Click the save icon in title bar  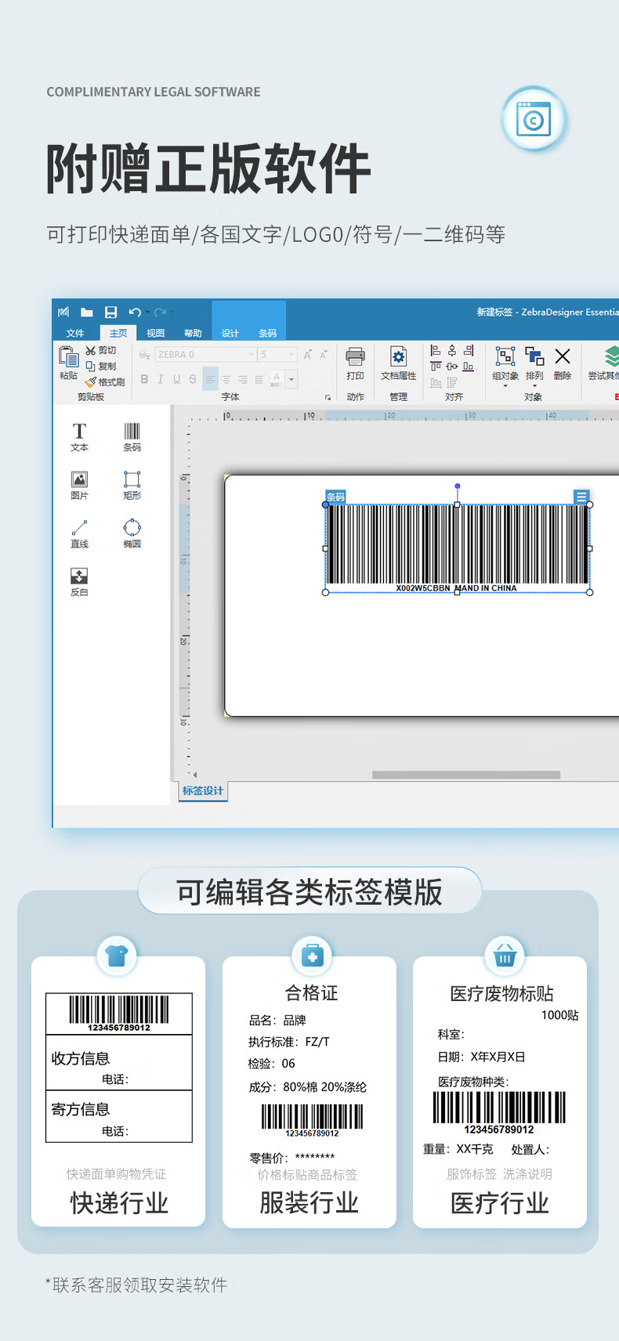(110, 312)
